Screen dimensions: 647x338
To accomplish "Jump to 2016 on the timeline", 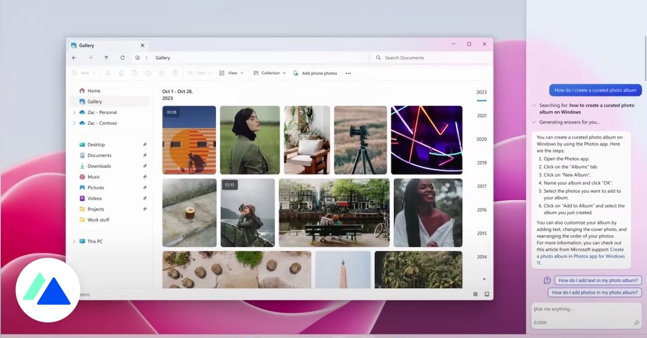I will [481, 210].
